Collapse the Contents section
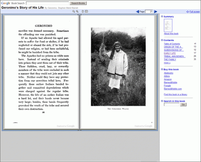Image resolution: width=201 pixels, height=162 pixels. coord(162,40)
